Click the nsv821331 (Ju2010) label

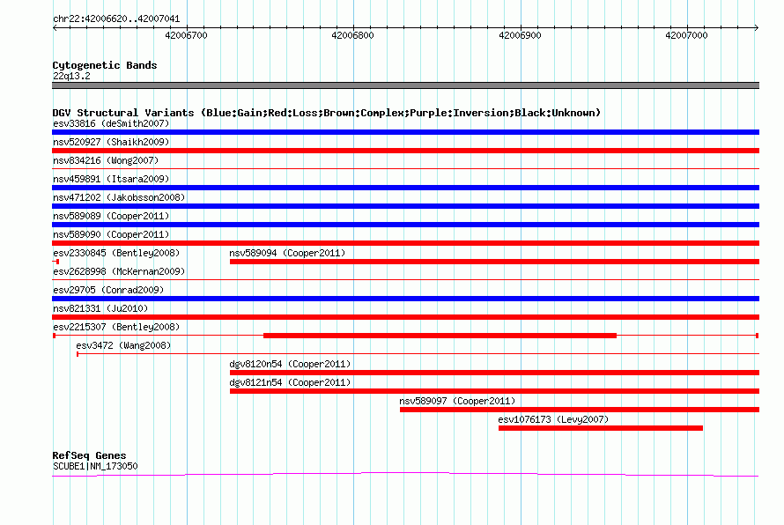click(x=100, y=308)
